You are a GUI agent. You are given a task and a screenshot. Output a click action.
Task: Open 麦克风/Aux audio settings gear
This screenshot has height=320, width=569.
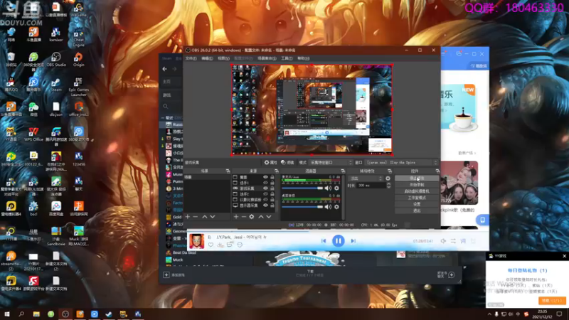click(336, 188)
